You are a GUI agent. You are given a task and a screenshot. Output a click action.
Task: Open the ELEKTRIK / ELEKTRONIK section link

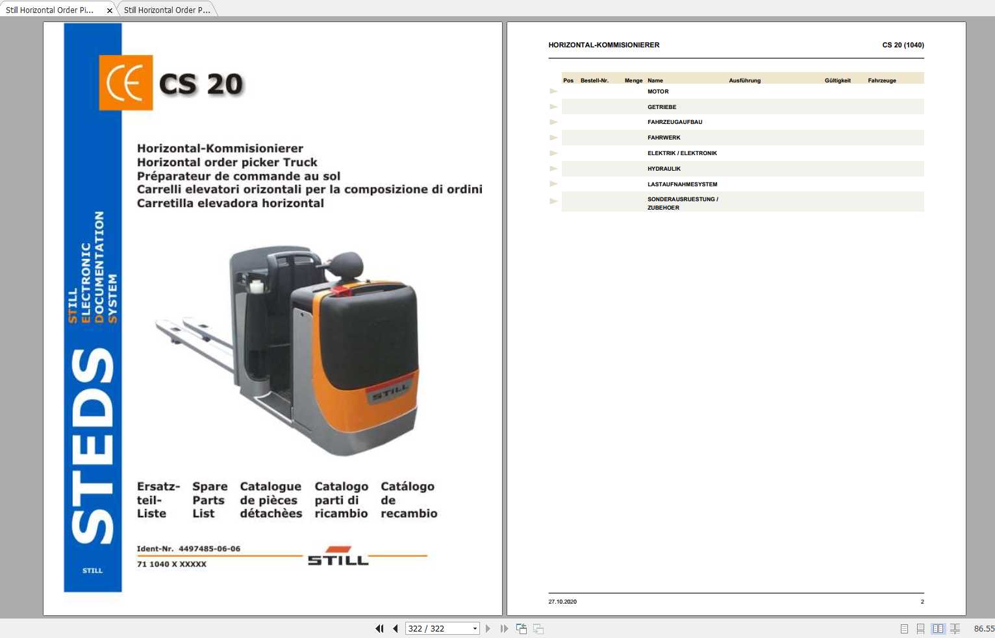point(682,153)
